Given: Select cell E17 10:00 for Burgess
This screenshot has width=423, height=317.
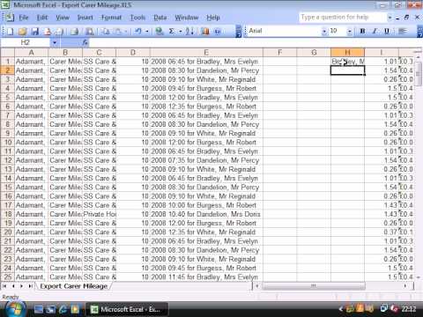Looking at the screenshot, I should (206, 205).
